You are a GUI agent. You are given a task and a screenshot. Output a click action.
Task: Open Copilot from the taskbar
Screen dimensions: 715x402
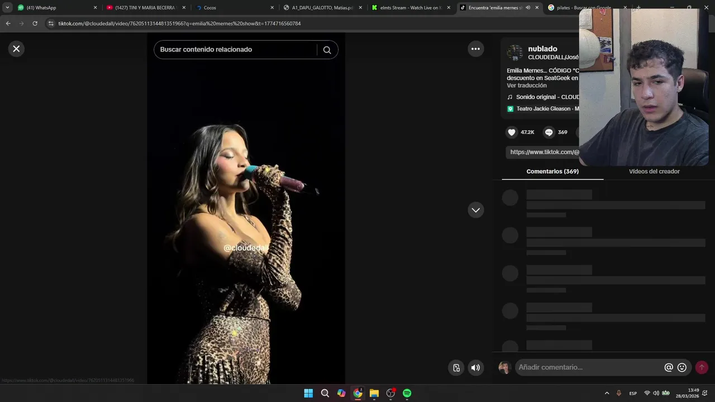tap(341, 393)
